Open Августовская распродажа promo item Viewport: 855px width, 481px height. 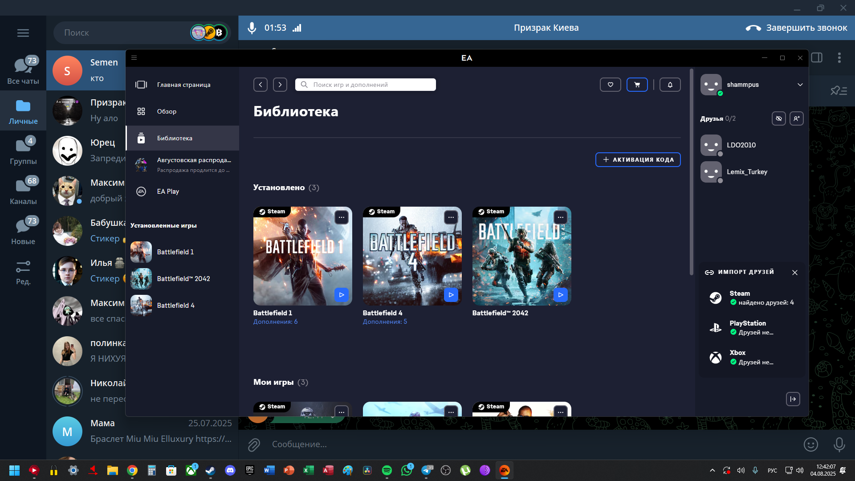(x=183, y=165)
